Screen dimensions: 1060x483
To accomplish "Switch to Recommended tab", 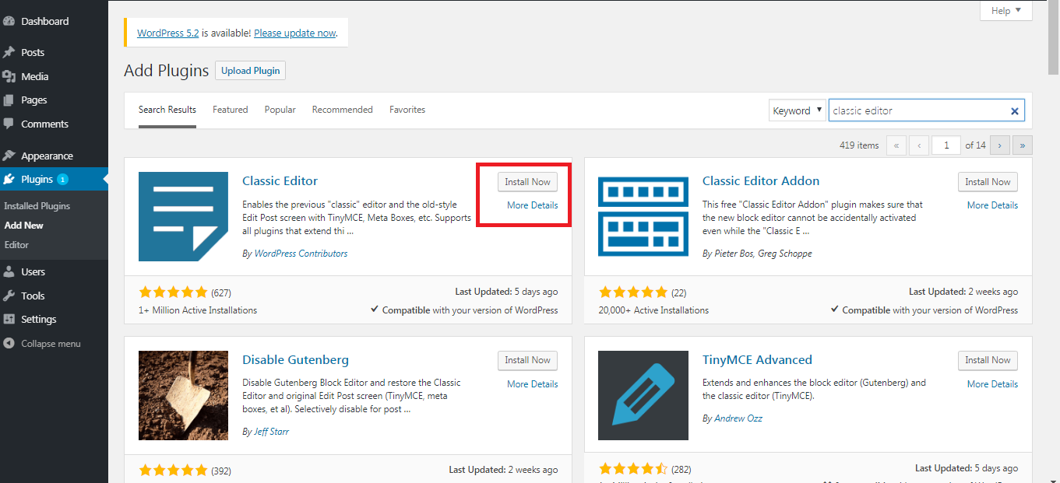I will point(343,110).
